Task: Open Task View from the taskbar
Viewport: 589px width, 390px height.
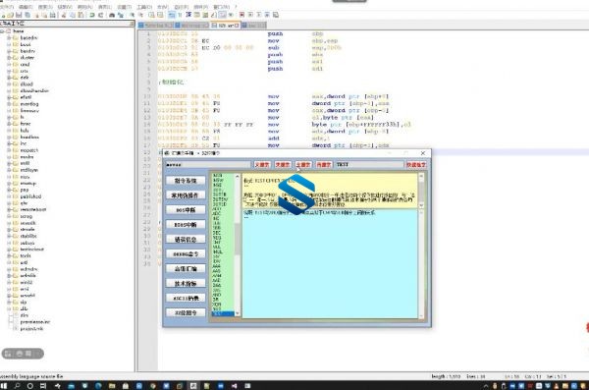Action: pos(43,386)
